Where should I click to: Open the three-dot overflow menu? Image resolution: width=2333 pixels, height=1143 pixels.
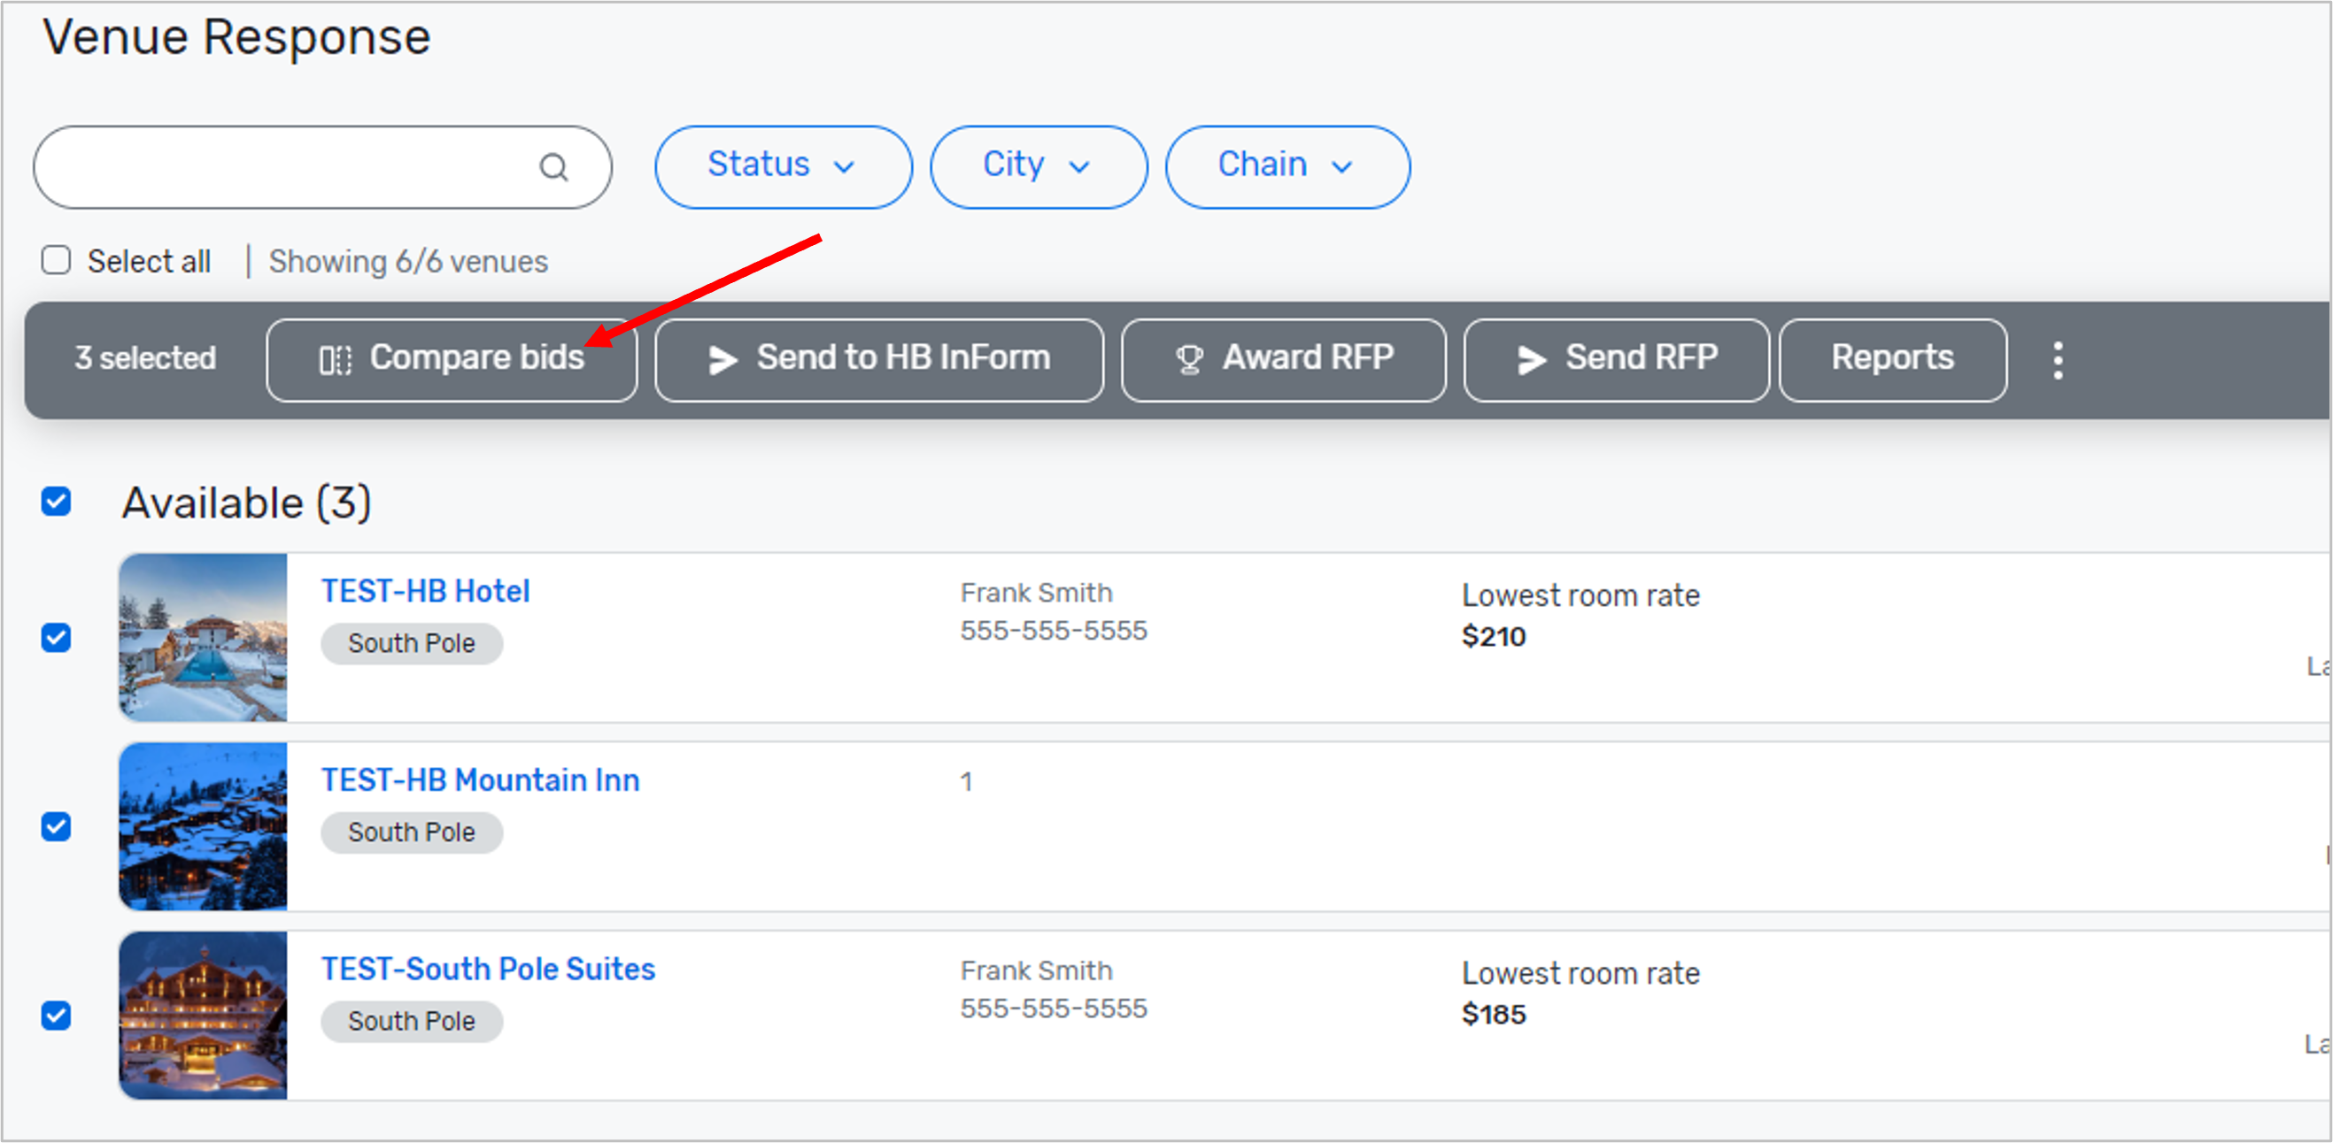point(2059,358)
